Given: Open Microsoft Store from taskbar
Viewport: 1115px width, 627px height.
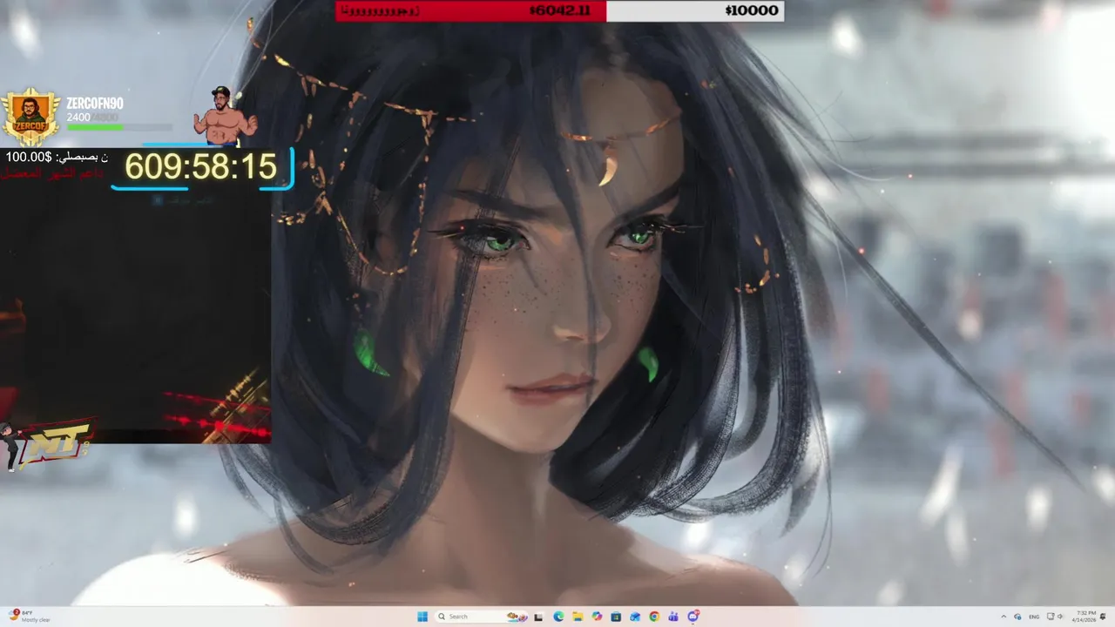Looking at the screenshot, I should click(616, 617).
